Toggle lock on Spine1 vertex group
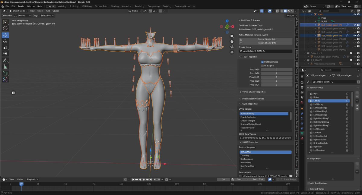Image resolution: width=362 pixels, height=195 pixels. tap(347, 101)
